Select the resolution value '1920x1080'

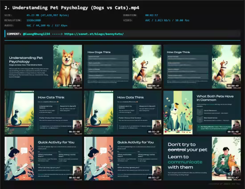(x=33, y=21)
